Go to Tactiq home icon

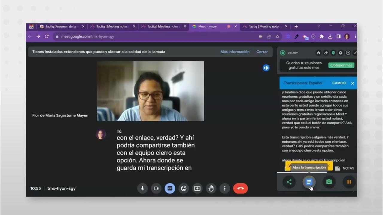(318, 53)
